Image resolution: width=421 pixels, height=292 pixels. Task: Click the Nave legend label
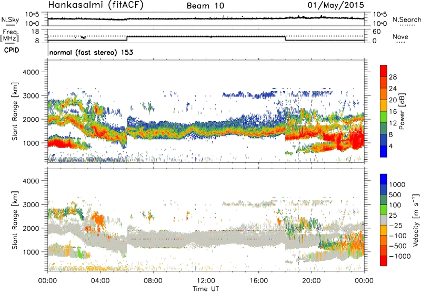click(400, 36)
